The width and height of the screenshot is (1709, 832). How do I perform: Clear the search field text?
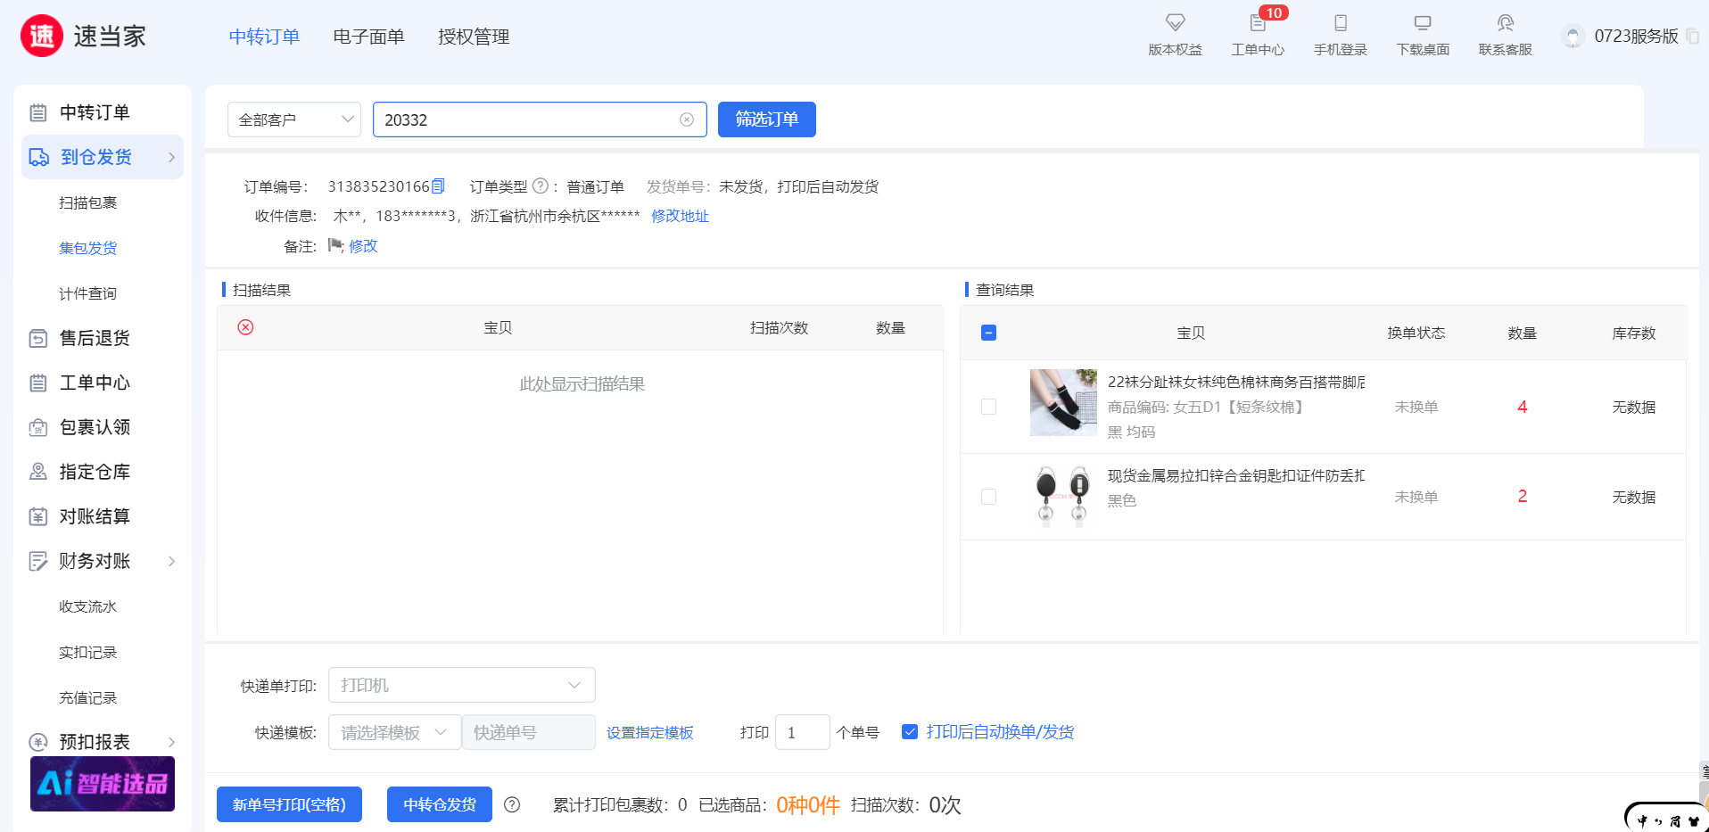[x=687, y=119]
